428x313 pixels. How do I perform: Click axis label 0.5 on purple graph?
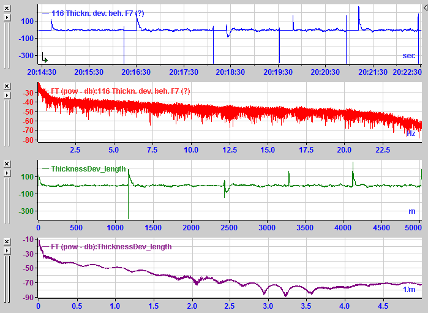pyautogui.click(x=77, y=306)
